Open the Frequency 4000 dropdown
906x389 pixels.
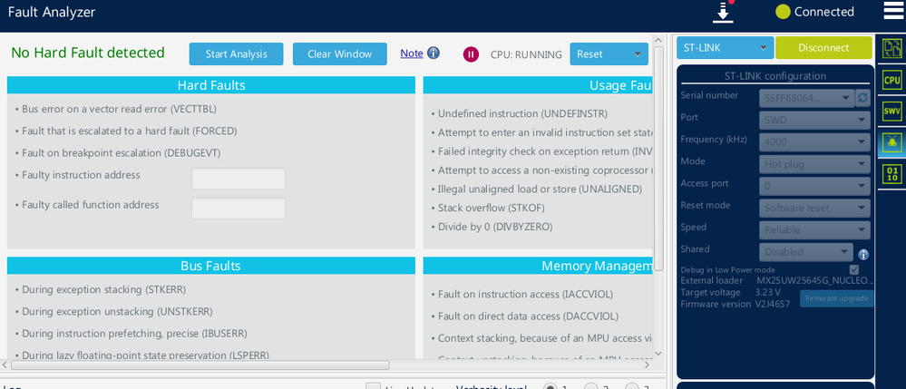pyautogui.click(x=814, y=141)
